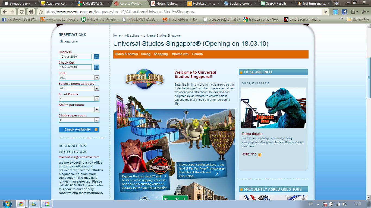Click the arrow on Far Far Away caption

coord(217,174)
